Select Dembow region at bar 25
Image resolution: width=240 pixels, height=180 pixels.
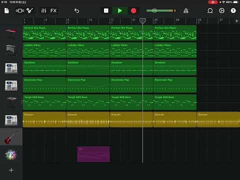(x=175, y=67)
